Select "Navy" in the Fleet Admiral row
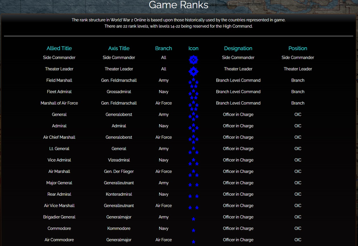Viewport: 358px width, 246px height. pos(164,92)
